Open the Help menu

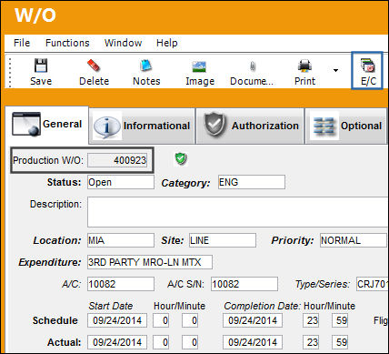point(167,43)
